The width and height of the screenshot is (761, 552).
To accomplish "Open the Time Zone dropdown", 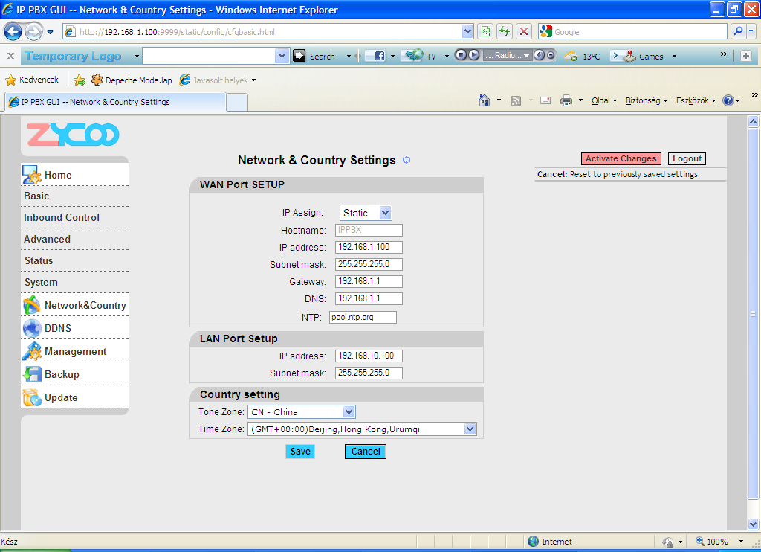I will [x=362, y=429].
